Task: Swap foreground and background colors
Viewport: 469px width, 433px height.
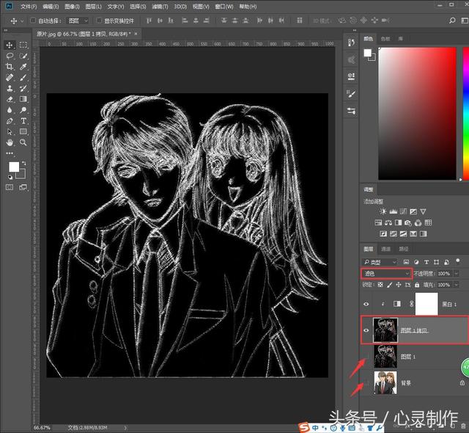Action: (23, 164)
